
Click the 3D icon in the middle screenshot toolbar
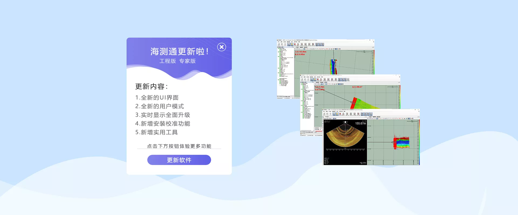tap(345, 79)
